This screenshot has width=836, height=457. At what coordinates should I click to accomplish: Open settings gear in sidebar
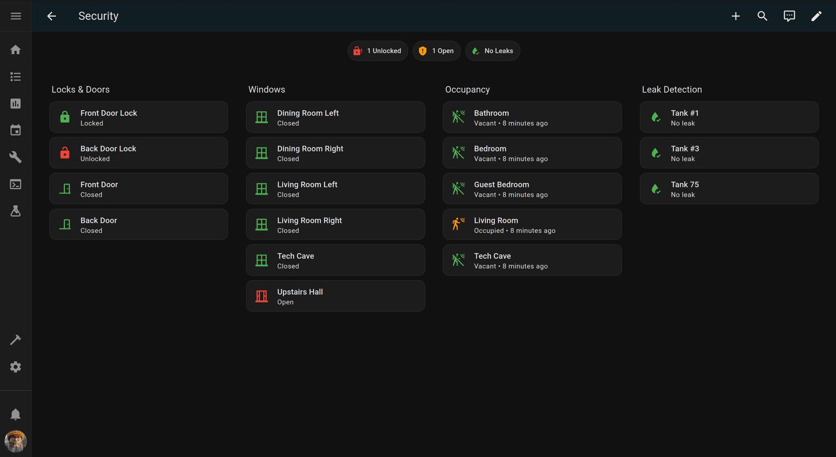[x=16, y=367]
